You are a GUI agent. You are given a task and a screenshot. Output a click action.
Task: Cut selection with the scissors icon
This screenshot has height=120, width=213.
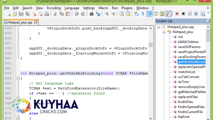[55, 14]
